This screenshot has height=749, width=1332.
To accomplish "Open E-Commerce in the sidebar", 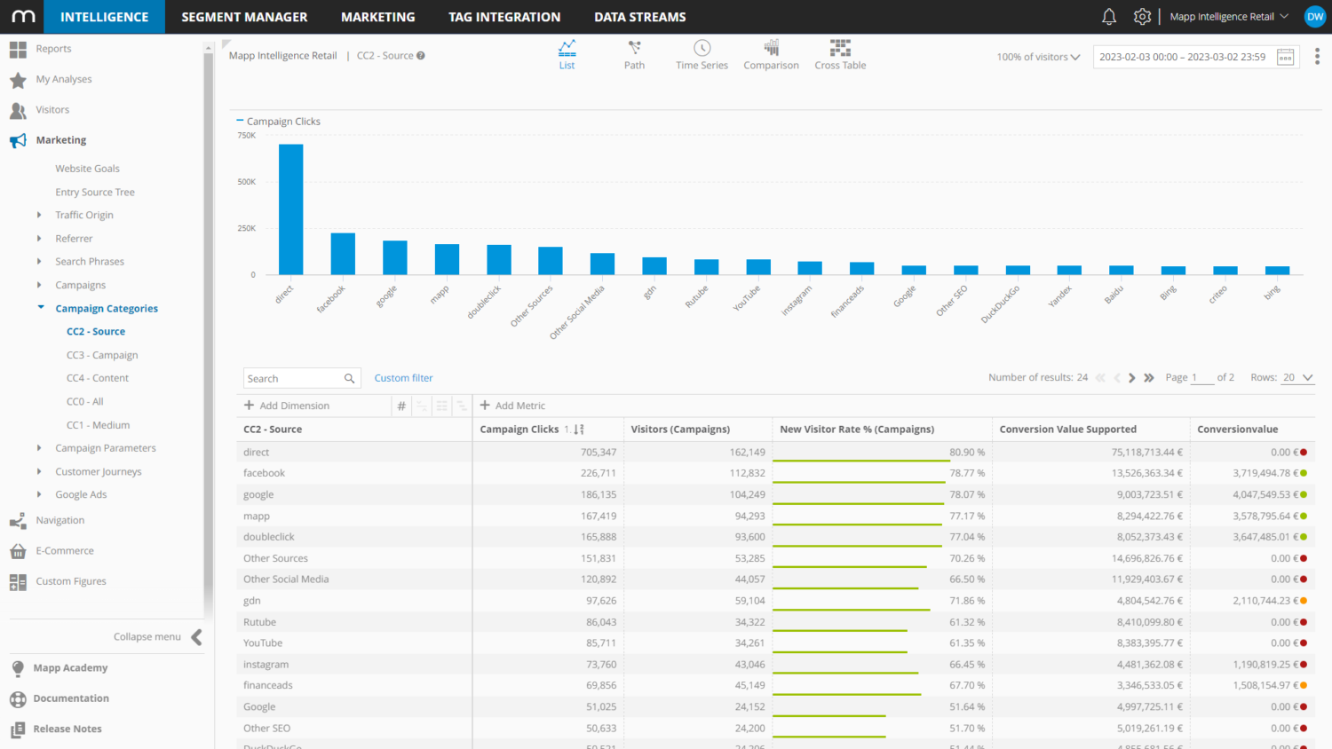I will [x=65, y=551].
